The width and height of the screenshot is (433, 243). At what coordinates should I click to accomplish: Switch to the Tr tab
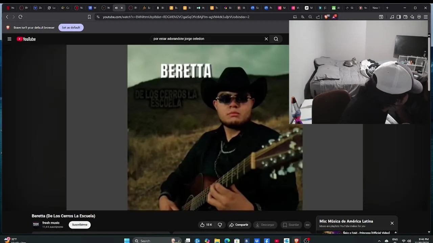pos(214,8)
